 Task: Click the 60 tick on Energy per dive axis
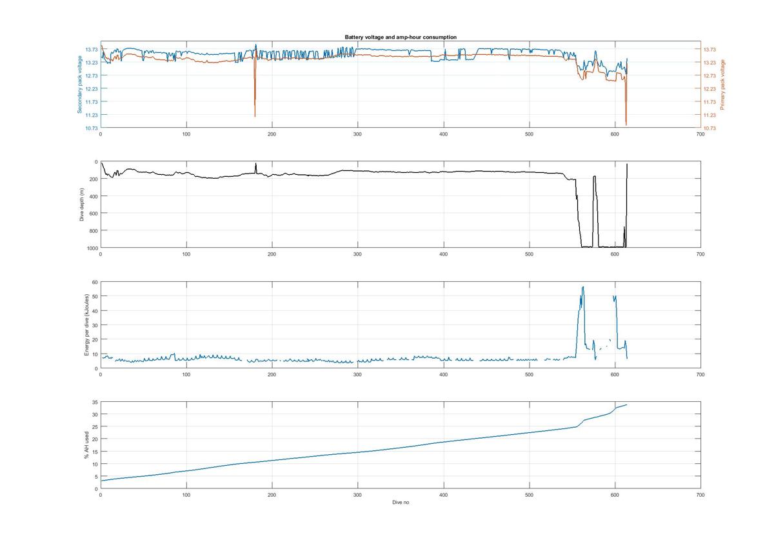coord(95,282)
